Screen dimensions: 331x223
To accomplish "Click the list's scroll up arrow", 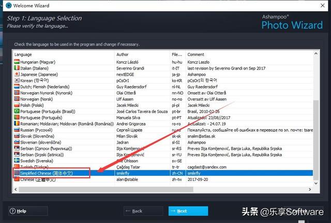I will [316, 53].
